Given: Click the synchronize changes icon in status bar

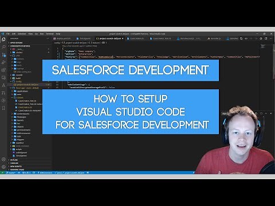Looking at the screenshot, I should [x=19, y=173].
